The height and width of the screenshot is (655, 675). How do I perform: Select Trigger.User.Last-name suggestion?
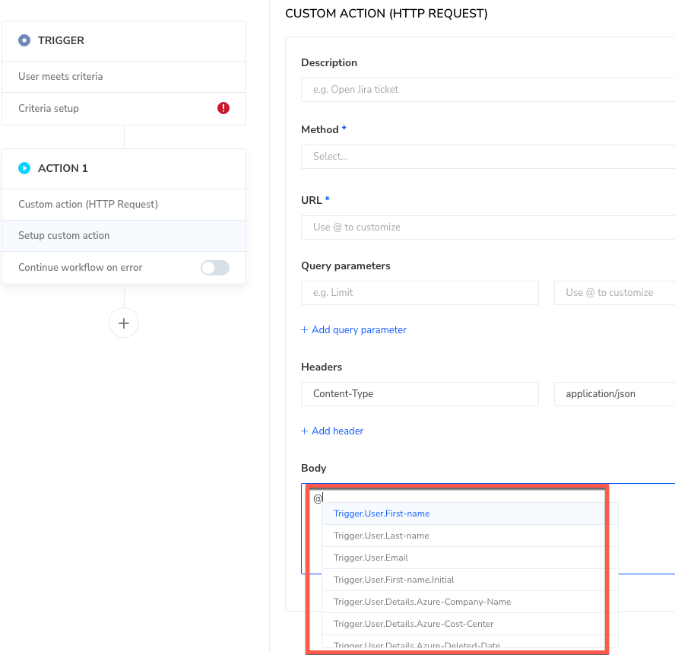(x=470, y=536)
